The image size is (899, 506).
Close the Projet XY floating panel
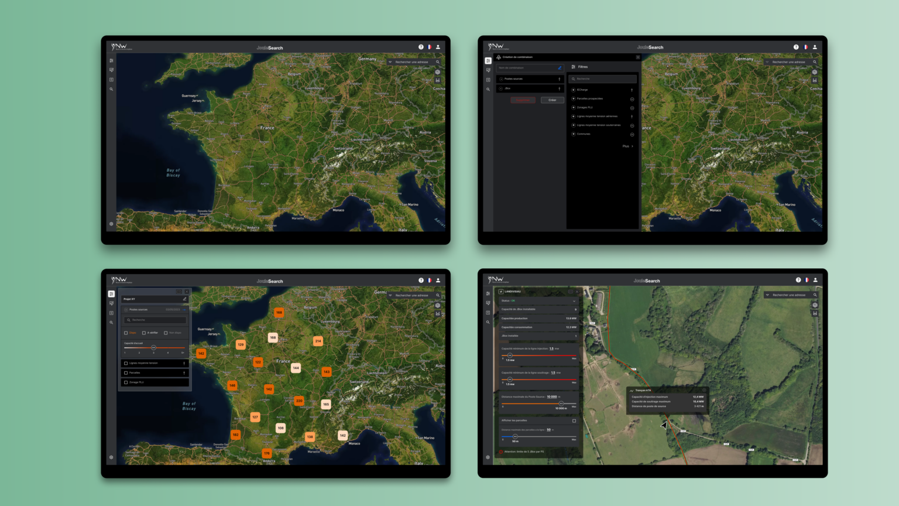187,291
